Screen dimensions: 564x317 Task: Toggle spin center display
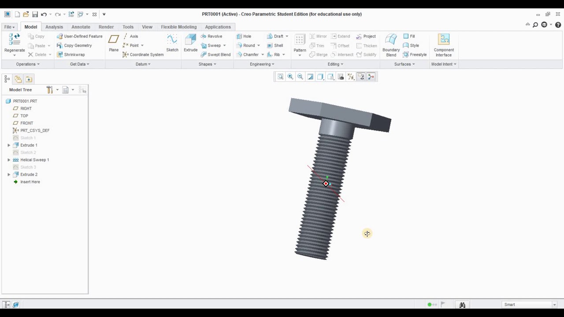coord(371,77)
